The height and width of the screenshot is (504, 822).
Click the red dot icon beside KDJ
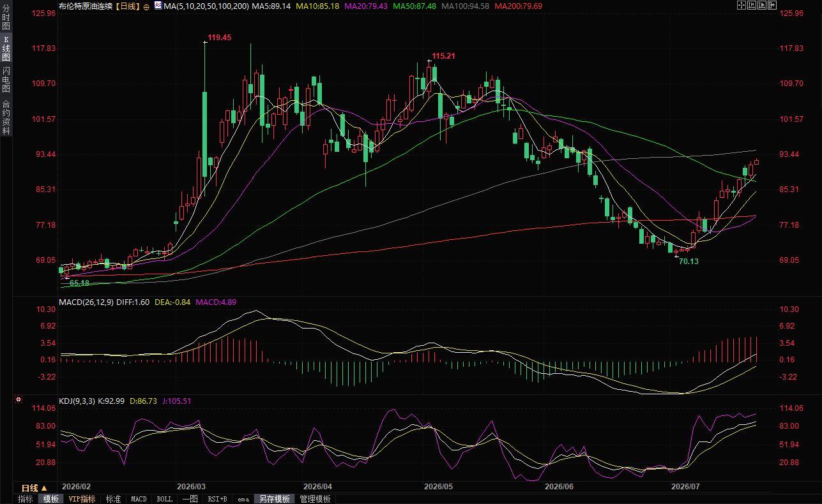click(x=19, y=400)
